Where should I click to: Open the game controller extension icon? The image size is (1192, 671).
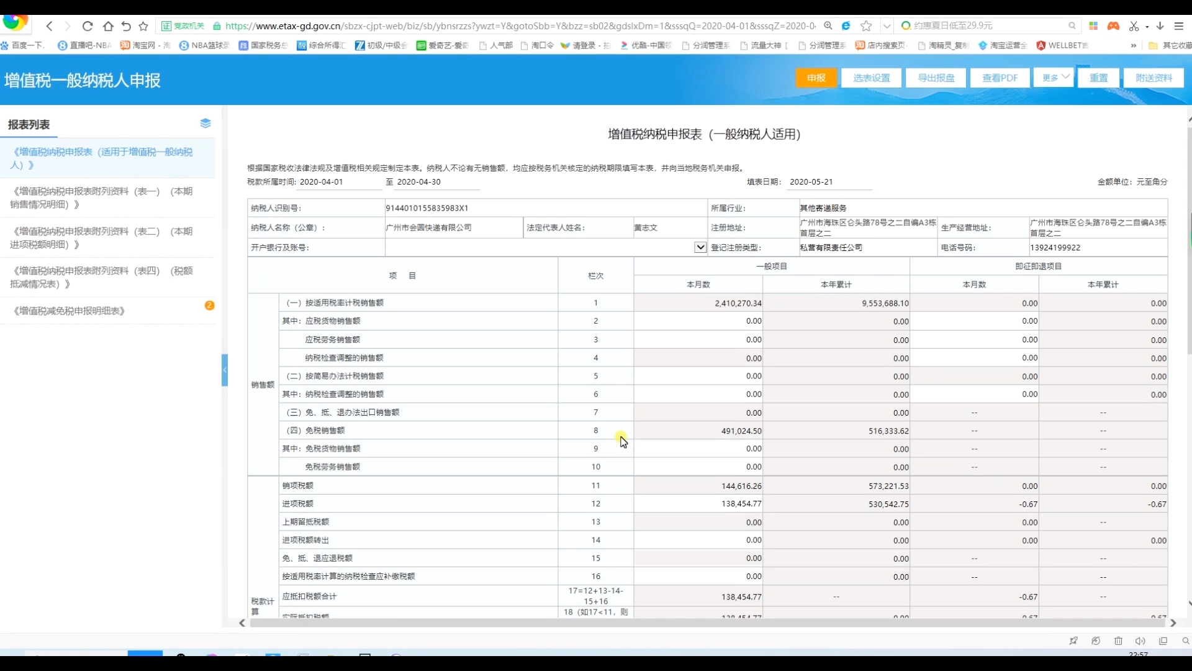click(x=1113, y=26)
